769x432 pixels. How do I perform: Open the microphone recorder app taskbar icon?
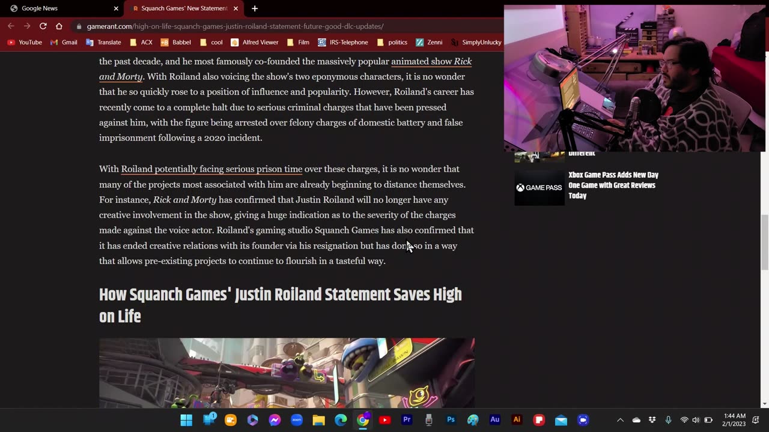point(429,420)
